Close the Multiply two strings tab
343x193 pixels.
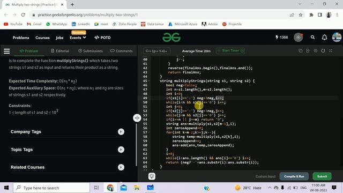(x=62, y=4)
